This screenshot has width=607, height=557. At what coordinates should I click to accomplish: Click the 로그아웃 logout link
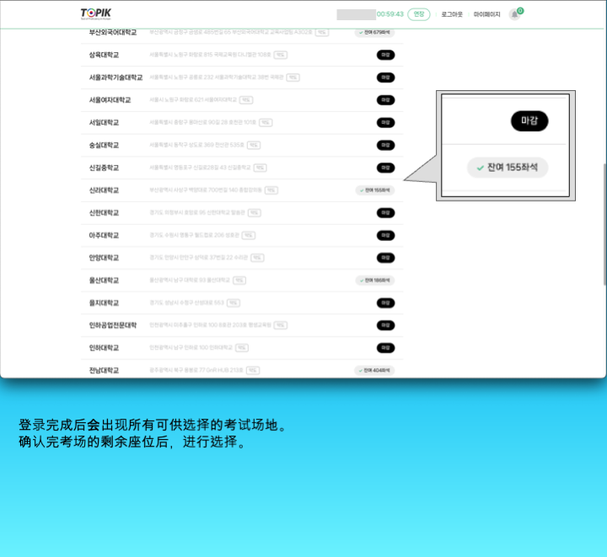pyautogui.click(x=454, y=14)
